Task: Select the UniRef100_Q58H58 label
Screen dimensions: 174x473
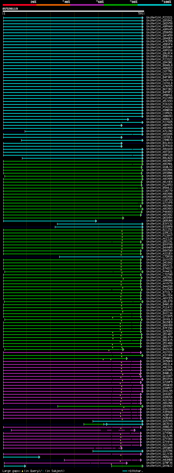Action: click(x=159, y=32)
